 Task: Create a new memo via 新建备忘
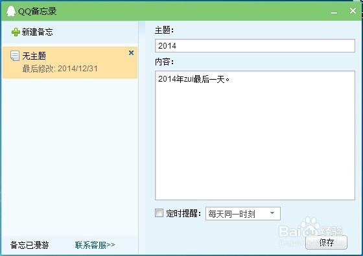[32, 32]
